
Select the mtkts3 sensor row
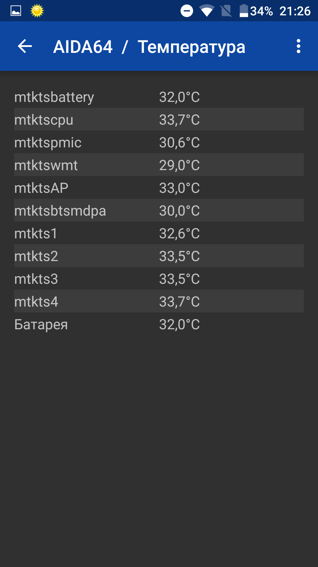click(159, 279)
